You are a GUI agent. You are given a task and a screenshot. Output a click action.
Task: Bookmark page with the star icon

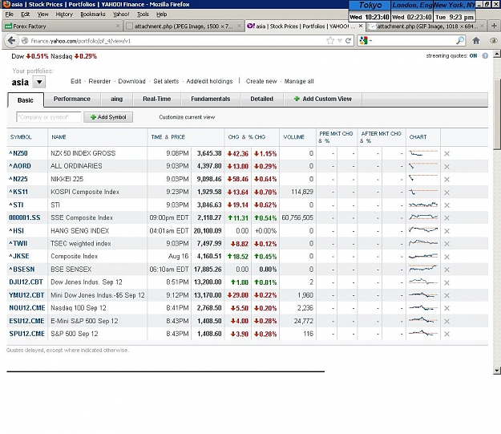click(x=330, y=41)
